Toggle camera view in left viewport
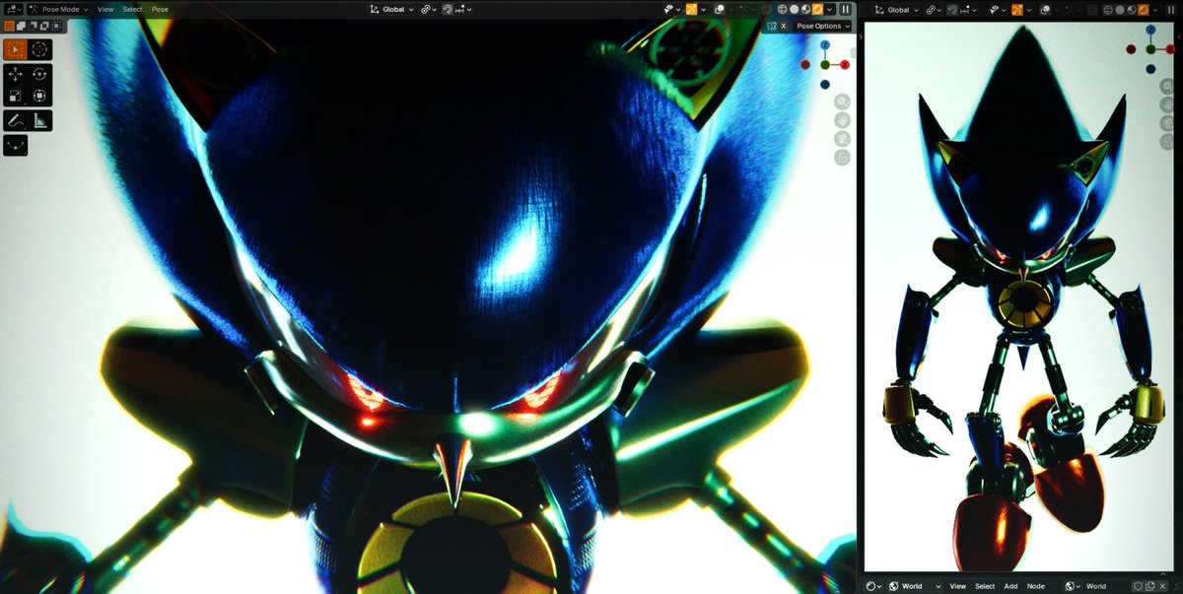This screenshot has height=594, width=1183. (x=843, y=139)
